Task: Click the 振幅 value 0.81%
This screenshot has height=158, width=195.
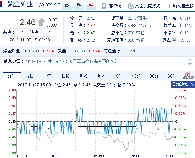Action: (186, 18)
